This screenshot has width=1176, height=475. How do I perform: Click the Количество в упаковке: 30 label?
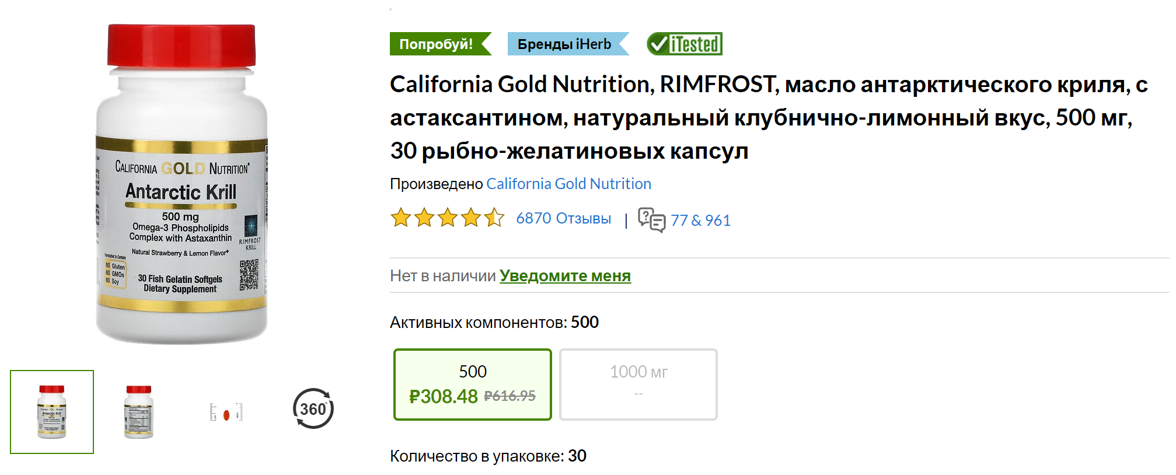487,456
